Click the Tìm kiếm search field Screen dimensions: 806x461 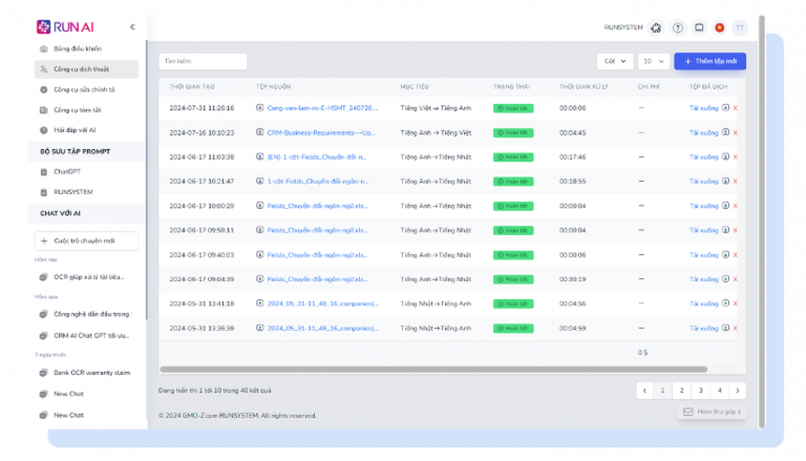[202, 61]
